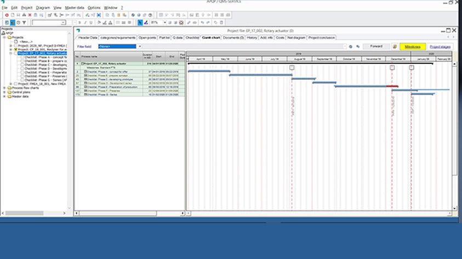The height and width of the screenshot is (259, 462).
Task: Tick checkbox for Checklist Phase F tree item
Action: pyautogui.click(x=22, y=76)
